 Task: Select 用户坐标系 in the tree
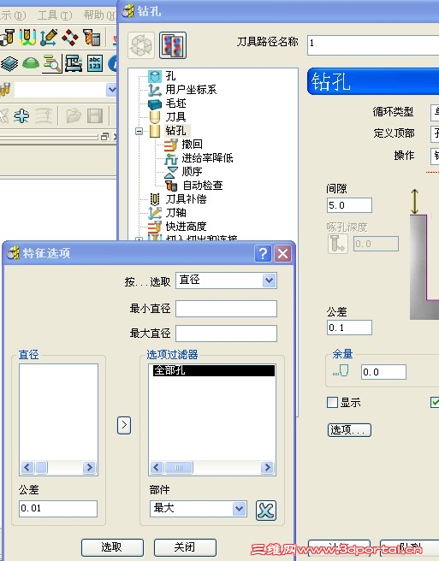coord(191,90)
